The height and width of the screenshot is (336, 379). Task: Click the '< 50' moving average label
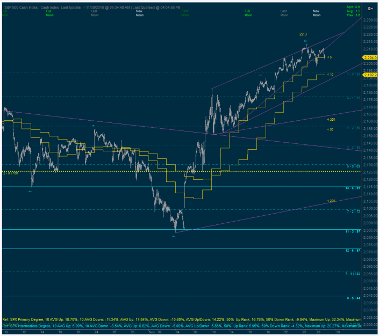click(x=330, y=129)
